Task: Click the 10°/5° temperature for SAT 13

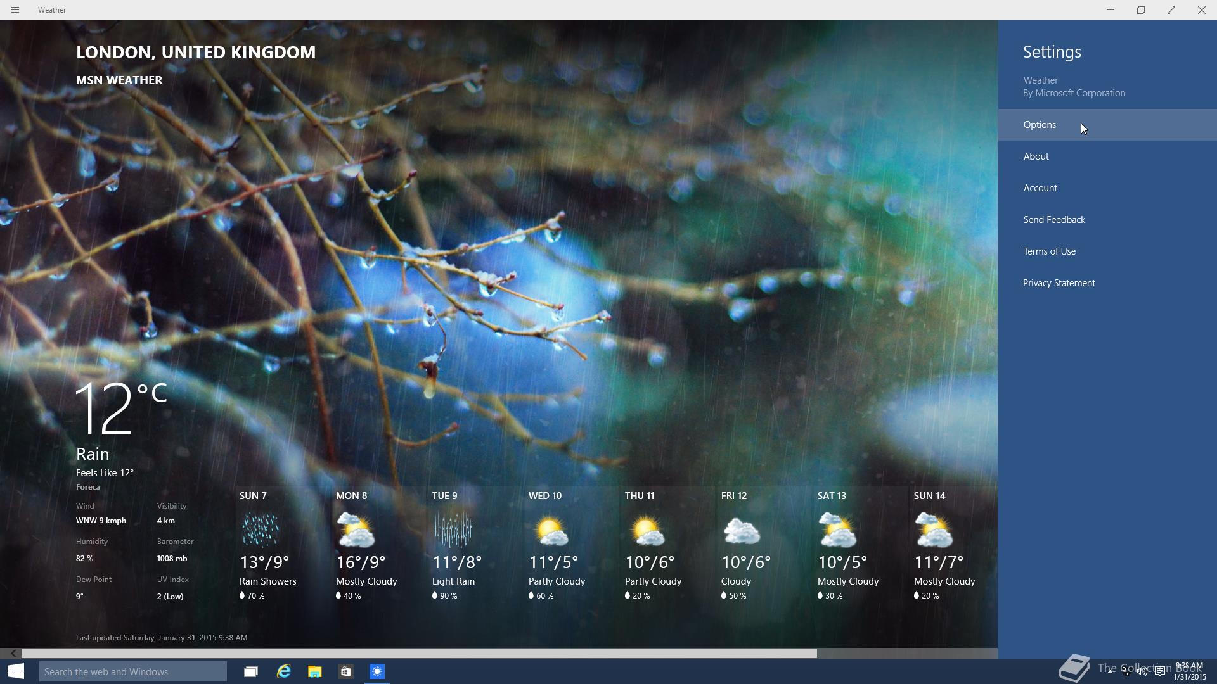Action: coord(842,562)
